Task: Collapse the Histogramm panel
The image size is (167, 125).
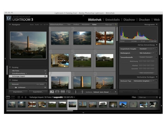Action: [x=157, y=25]
